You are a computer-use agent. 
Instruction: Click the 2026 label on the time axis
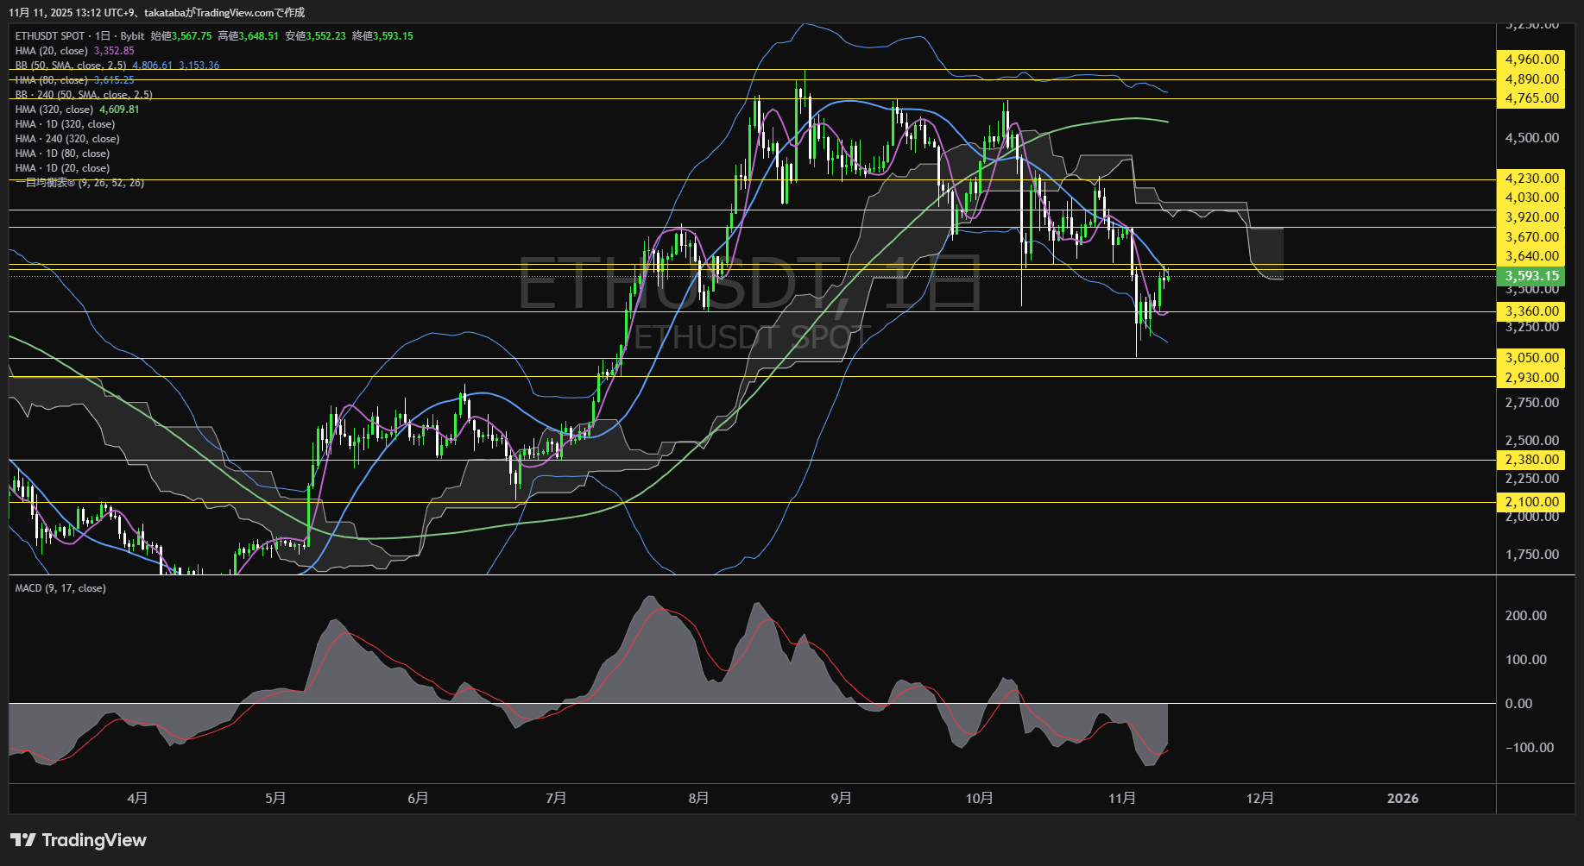[x=1404, y=798]
